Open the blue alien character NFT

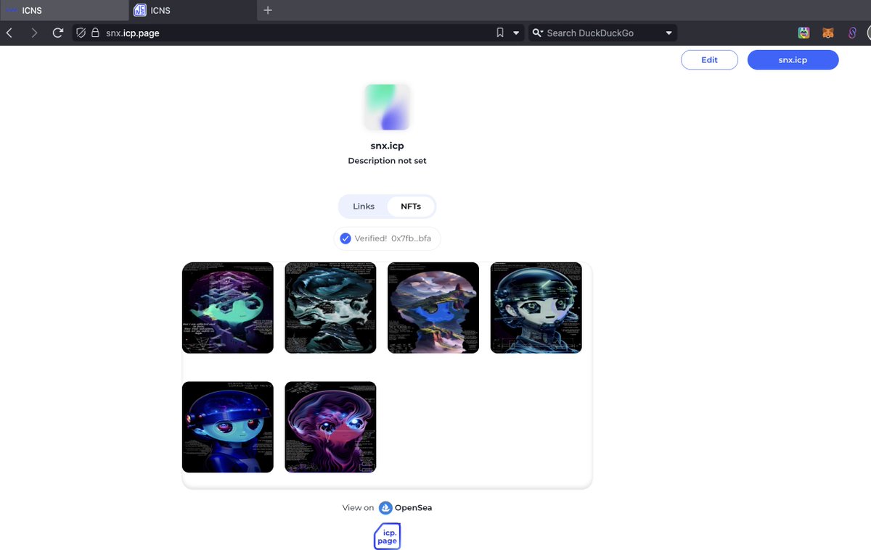tap(228, 428)
